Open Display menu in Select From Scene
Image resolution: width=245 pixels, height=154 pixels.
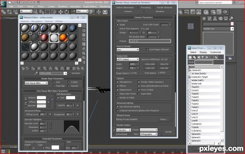point(203,52)
